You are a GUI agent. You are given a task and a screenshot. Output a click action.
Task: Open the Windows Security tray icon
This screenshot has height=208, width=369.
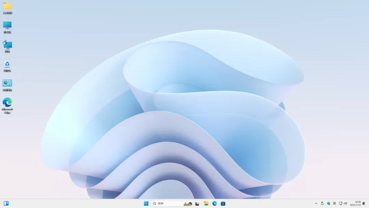pyautogui.click(x=329, y=203)
